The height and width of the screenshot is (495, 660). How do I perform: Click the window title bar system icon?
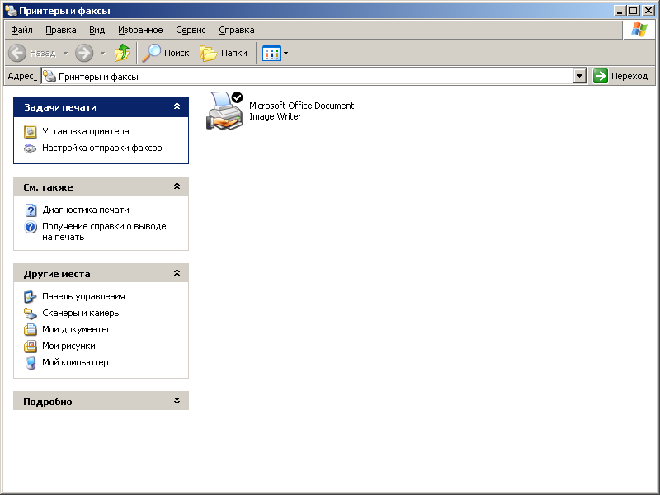pos(11,11)
